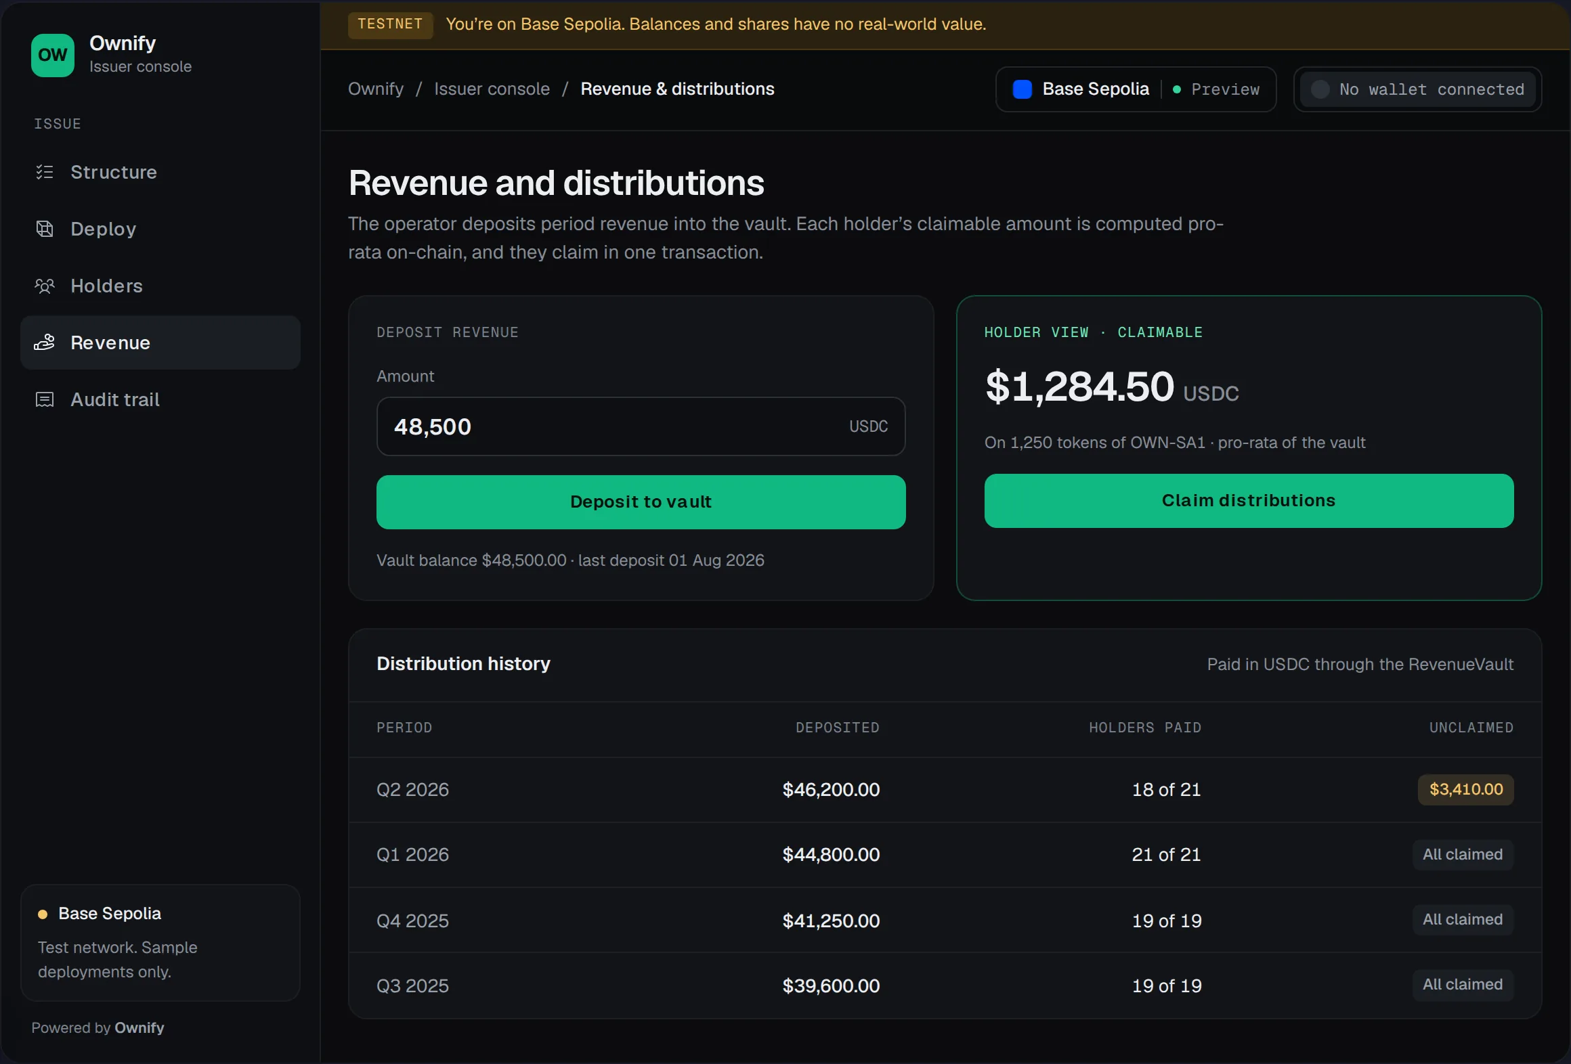Click the UNCLAIMED column header
This screenshot has height=1064, width=1571.
(1471, 728)
